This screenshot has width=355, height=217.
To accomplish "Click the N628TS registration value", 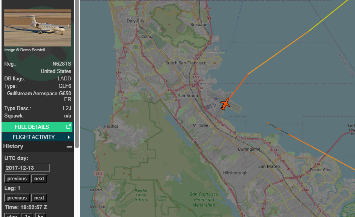I will pyautogui.click(x=62, y=64).
